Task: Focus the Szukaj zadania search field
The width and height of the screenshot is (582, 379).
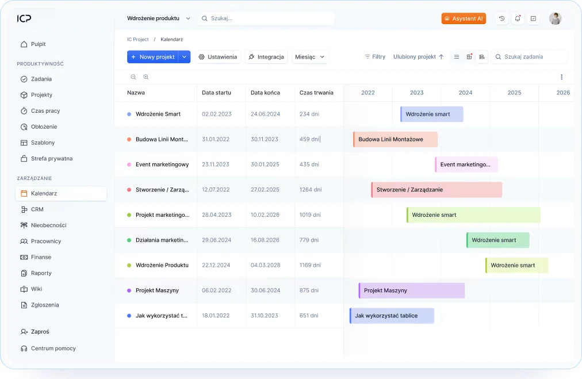Action: pos(529,57)
